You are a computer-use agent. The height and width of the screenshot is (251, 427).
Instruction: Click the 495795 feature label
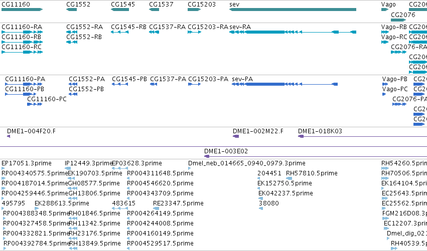click(14, 203)
